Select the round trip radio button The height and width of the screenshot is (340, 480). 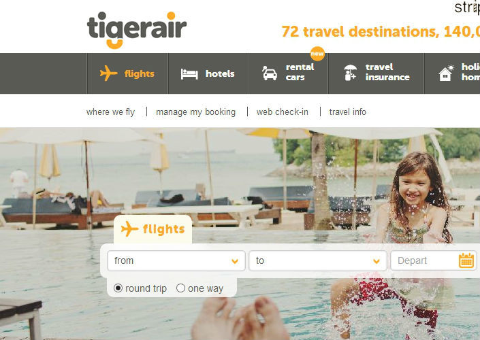[x=118, y=288]
